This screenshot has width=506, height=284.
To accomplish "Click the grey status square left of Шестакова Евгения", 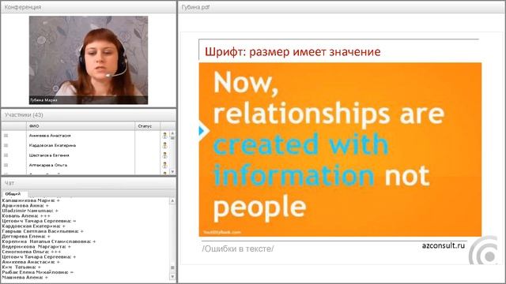I will [x=6, y=155].
